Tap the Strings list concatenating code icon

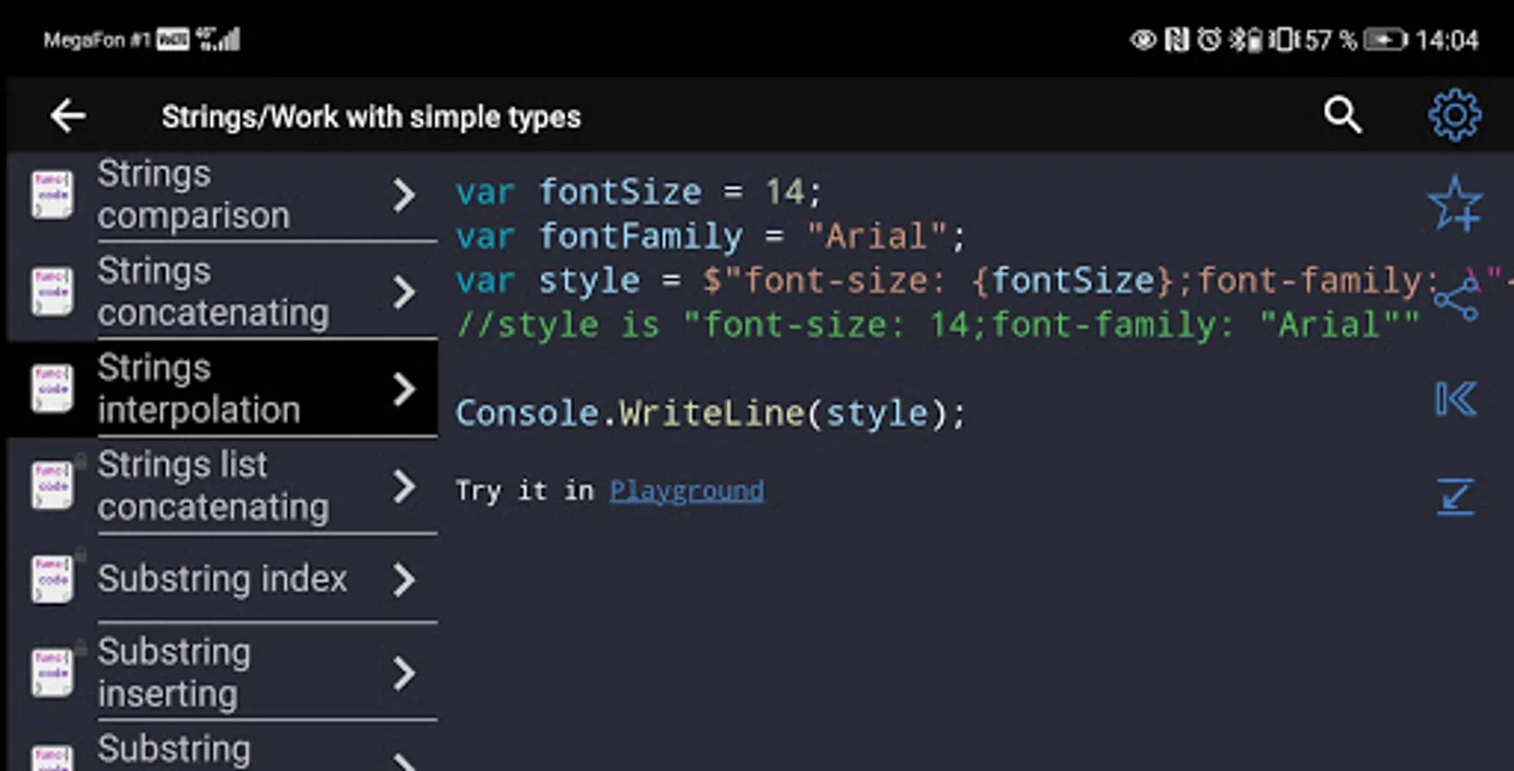point(52,486)
